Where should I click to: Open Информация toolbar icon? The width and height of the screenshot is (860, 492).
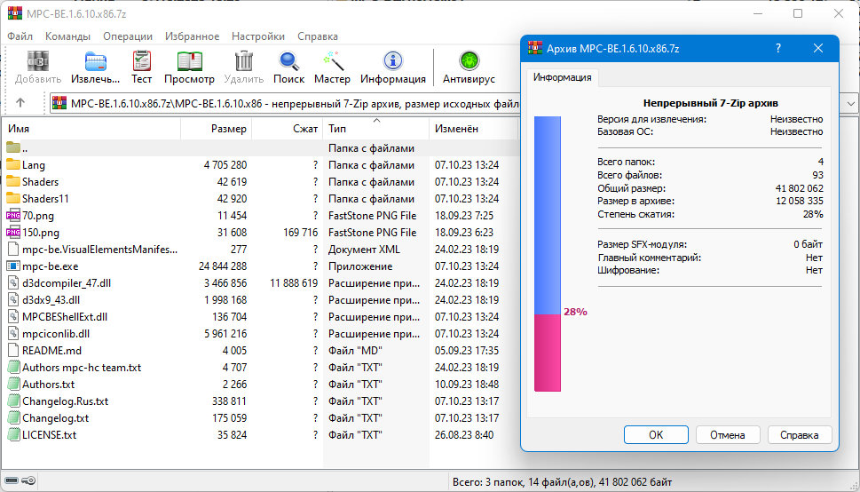(392, 61)
